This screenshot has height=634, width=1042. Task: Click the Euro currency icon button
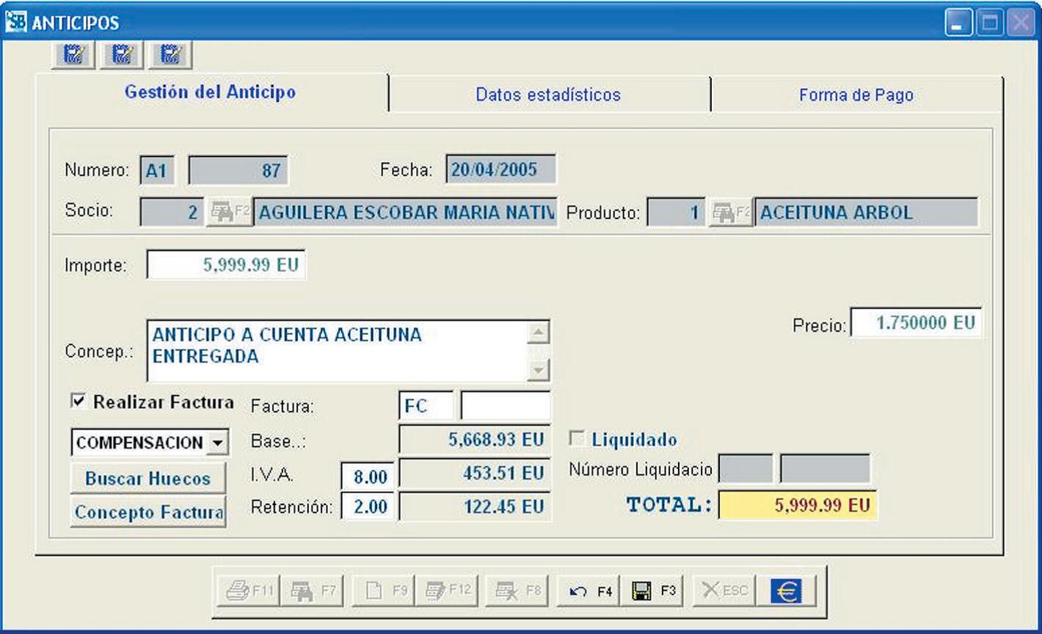point(786,591)
